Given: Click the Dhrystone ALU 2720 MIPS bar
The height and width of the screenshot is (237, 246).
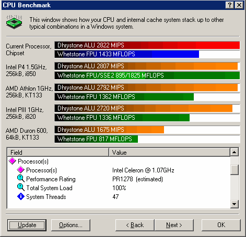Looking at the screenshot, I should click(144, 108).
